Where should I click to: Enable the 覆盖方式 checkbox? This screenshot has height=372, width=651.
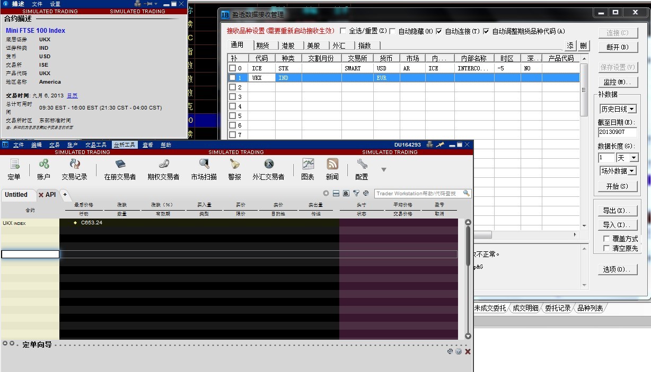[607, 239]
